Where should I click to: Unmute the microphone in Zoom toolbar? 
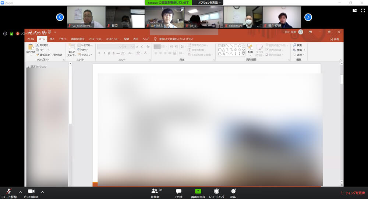coord(9,192)
